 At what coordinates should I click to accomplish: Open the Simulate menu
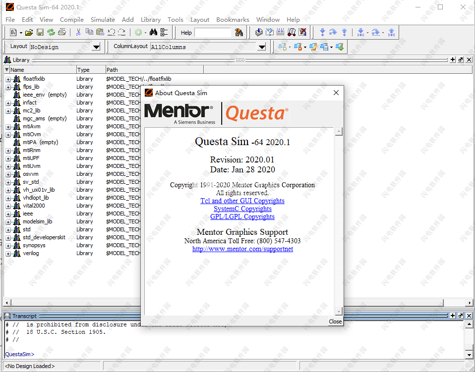point(103,19)
